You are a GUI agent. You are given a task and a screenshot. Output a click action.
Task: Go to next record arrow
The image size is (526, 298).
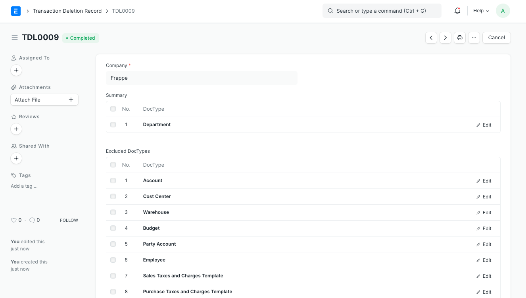[x=445, y=38]
